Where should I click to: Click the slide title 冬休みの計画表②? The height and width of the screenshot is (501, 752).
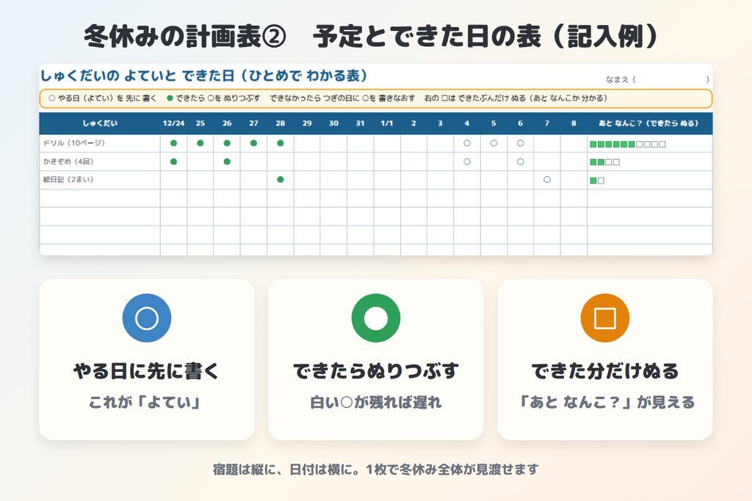(x=185, y=37)
